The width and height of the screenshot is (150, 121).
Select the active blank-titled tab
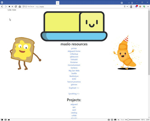pos(58,3)
